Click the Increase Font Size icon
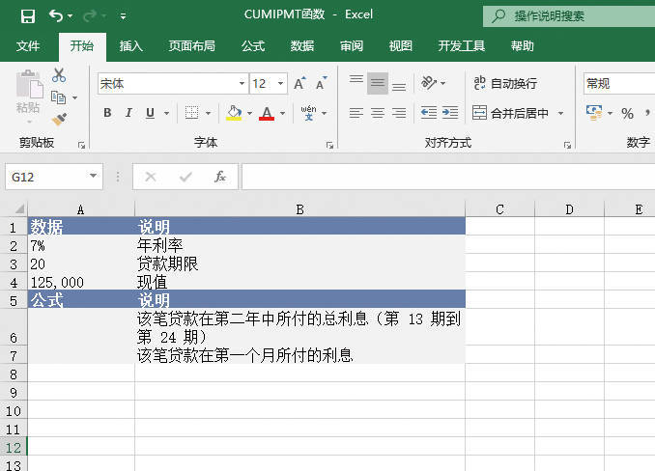Screen dimensions: 655x471 pyautogui.click(x=299, y=84)
